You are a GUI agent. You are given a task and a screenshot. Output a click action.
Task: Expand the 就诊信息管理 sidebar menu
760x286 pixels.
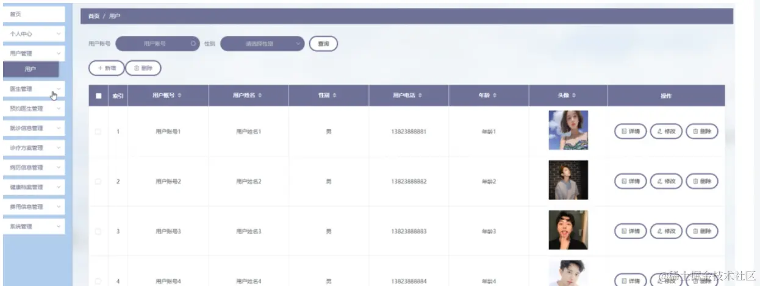pyautogui.click(x=34, y=129)
